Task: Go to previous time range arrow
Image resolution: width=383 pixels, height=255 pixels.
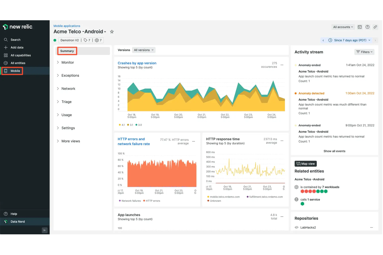Action: click(x=323, y=40)
